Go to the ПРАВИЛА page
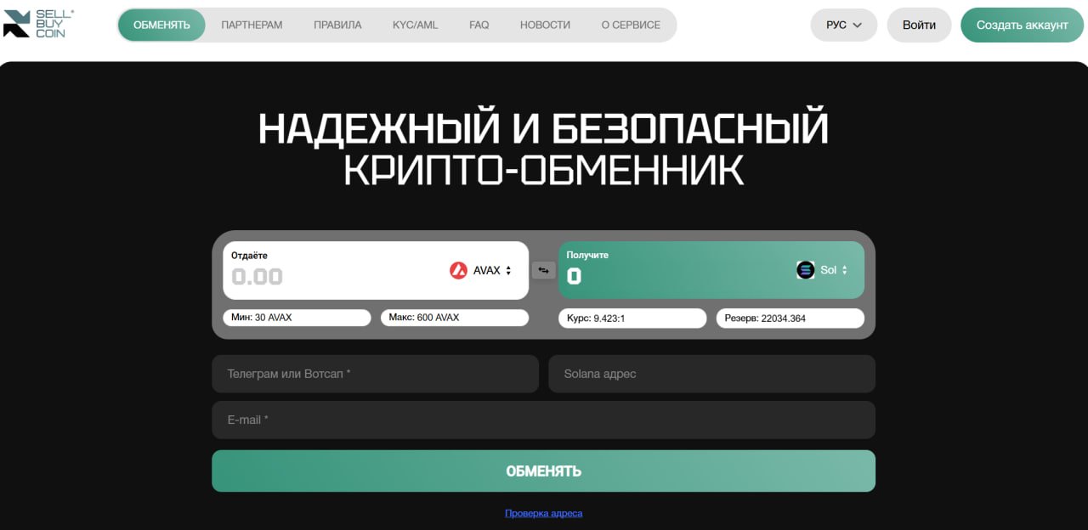This screenshot has height=530, width=1088. (x=337, y=25)
